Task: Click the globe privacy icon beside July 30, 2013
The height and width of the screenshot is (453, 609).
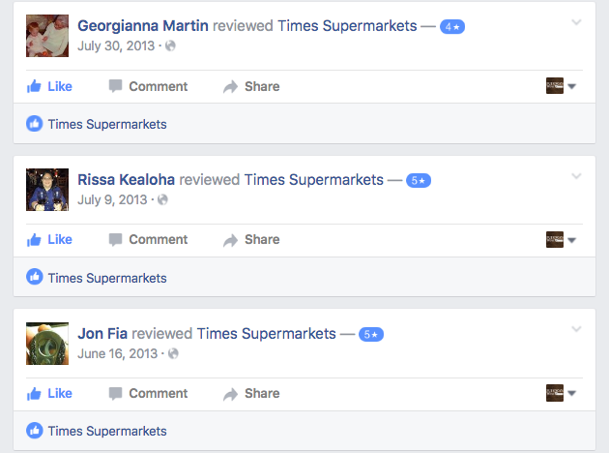Action: 170,45
